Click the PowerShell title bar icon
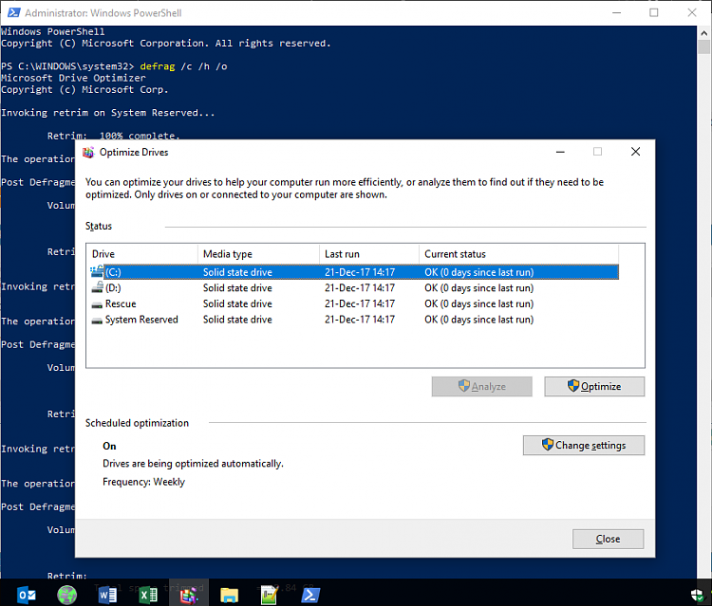This screenshot has height=606, width=712. (x=13, y=12)
